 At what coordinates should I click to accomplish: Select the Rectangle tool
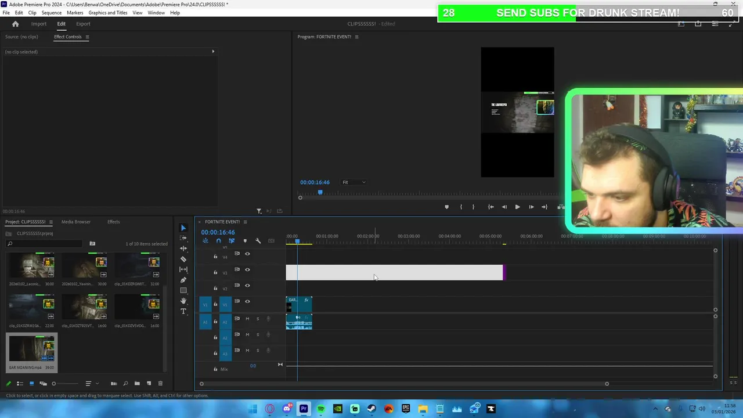(183, 290)
